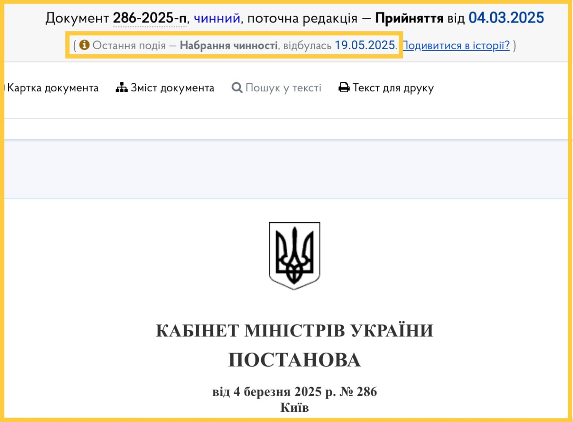
Task: Click the "Київ" location text
Action: 295,408
